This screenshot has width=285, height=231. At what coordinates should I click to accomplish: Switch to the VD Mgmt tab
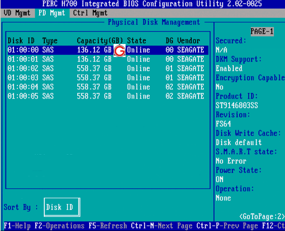[17, 13]
